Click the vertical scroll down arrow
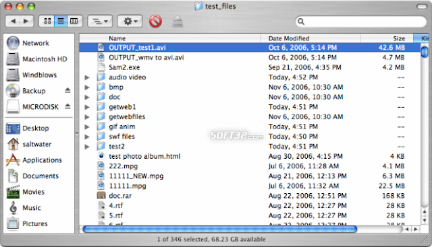The image size is (432, 247). pos(425,220)
